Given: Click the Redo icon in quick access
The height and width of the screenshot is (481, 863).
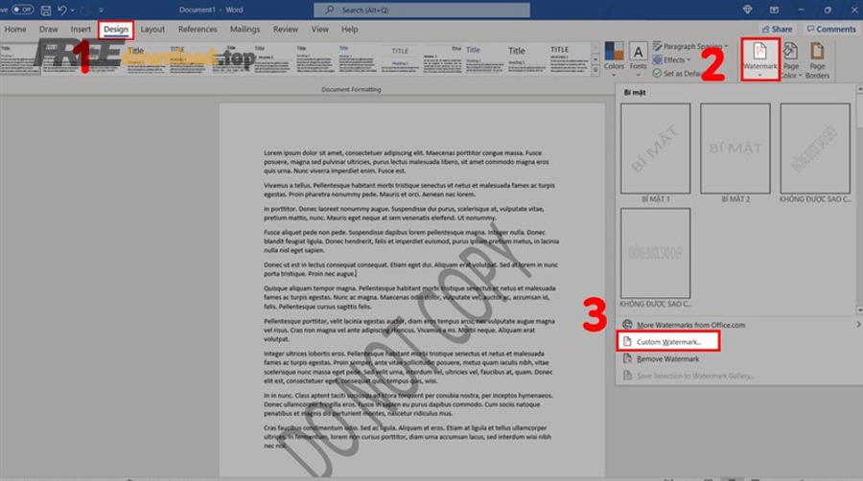Looking at the screenshot, I should (85, 10).
